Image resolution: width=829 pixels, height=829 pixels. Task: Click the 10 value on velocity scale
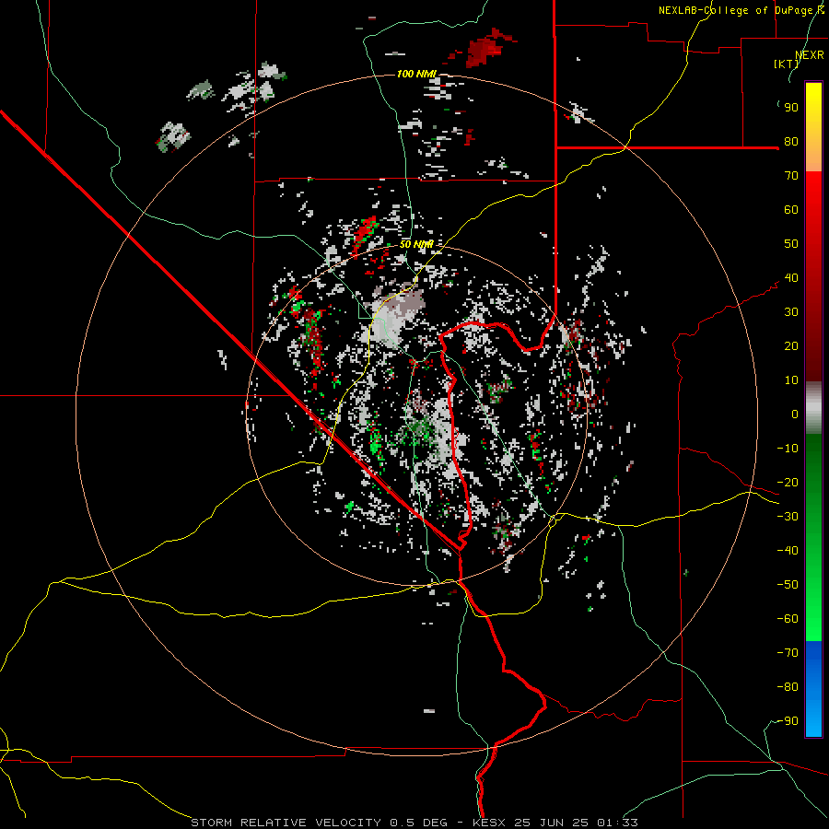pyautogui.click(x=791, y=380)
